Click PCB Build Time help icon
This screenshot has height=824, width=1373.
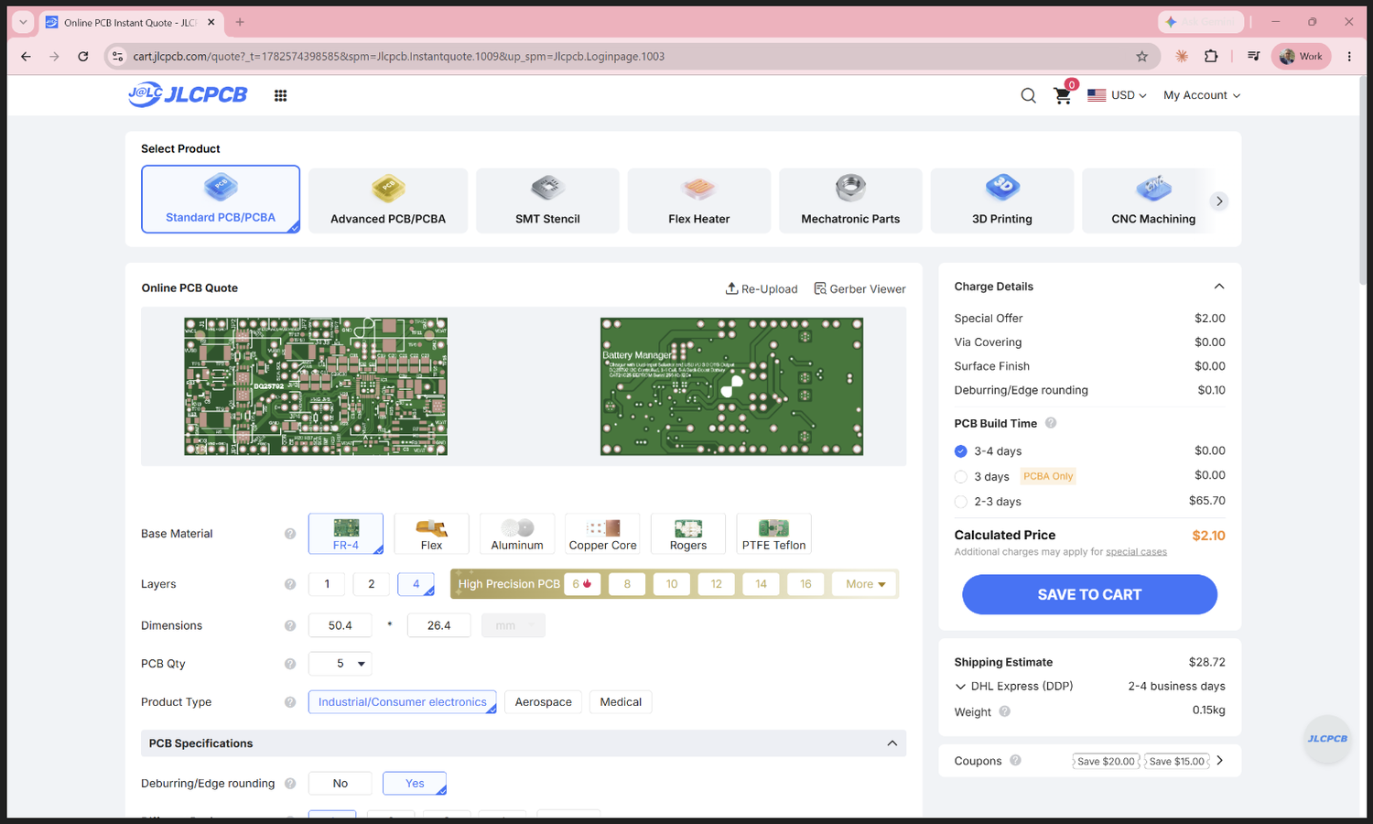click(x=1051, y=423)
